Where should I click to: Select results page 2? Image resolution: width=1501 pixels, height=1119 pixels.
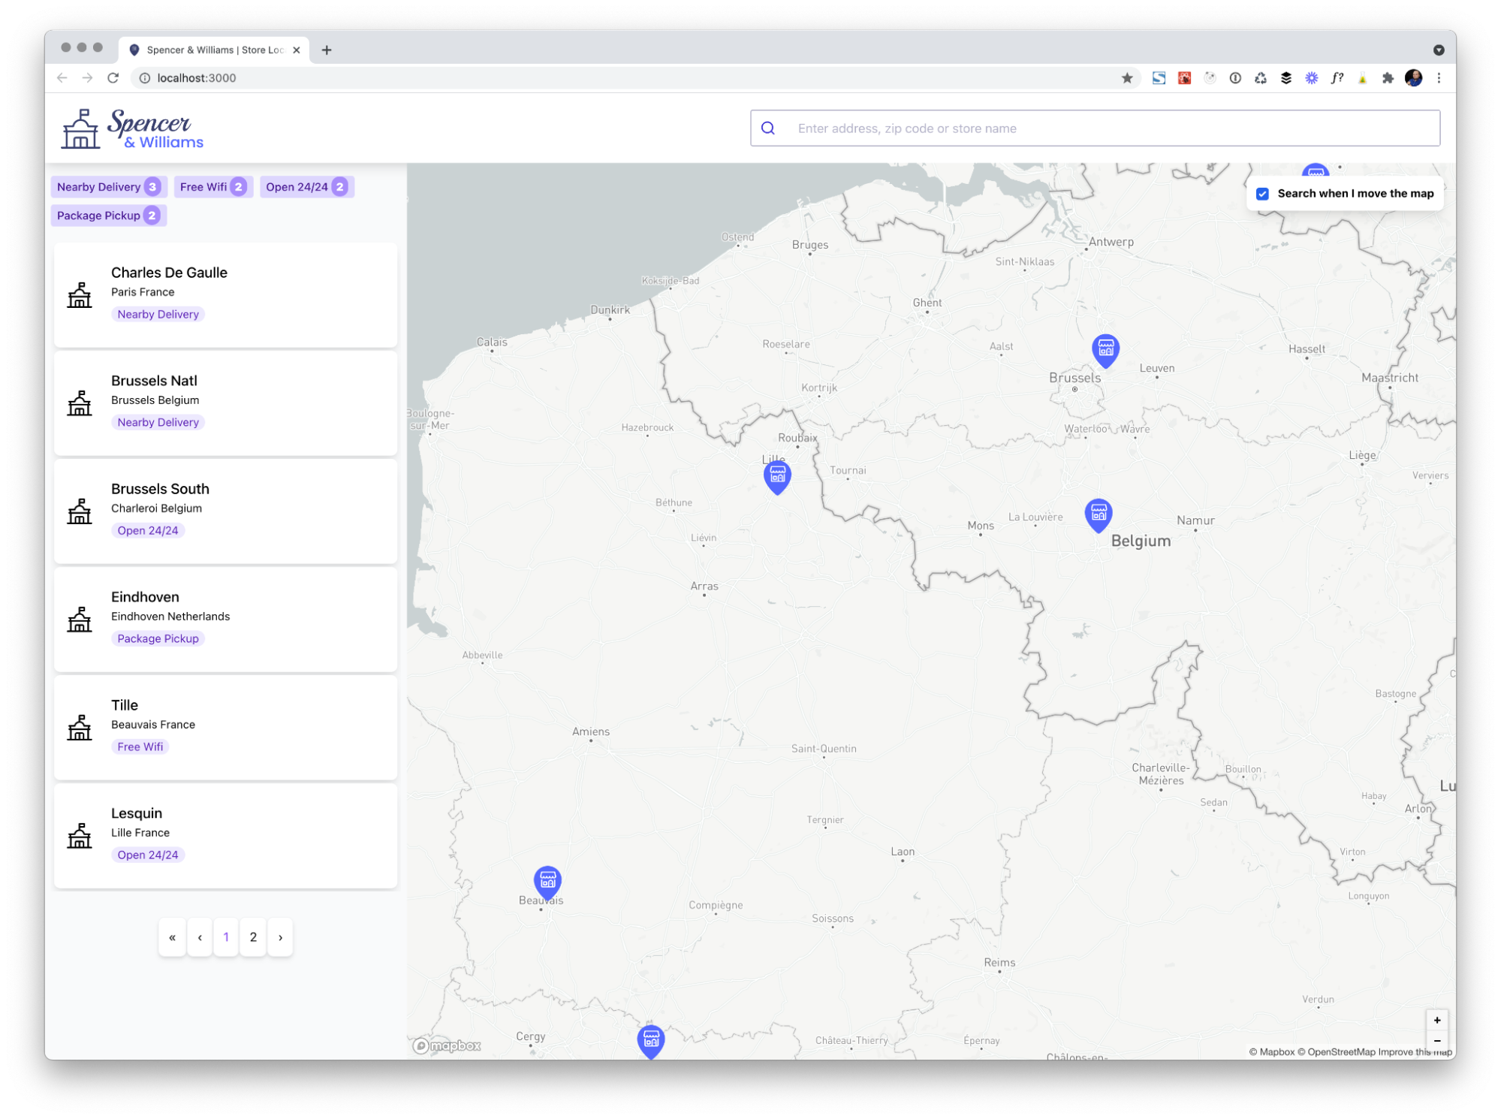tap(253, 937)
